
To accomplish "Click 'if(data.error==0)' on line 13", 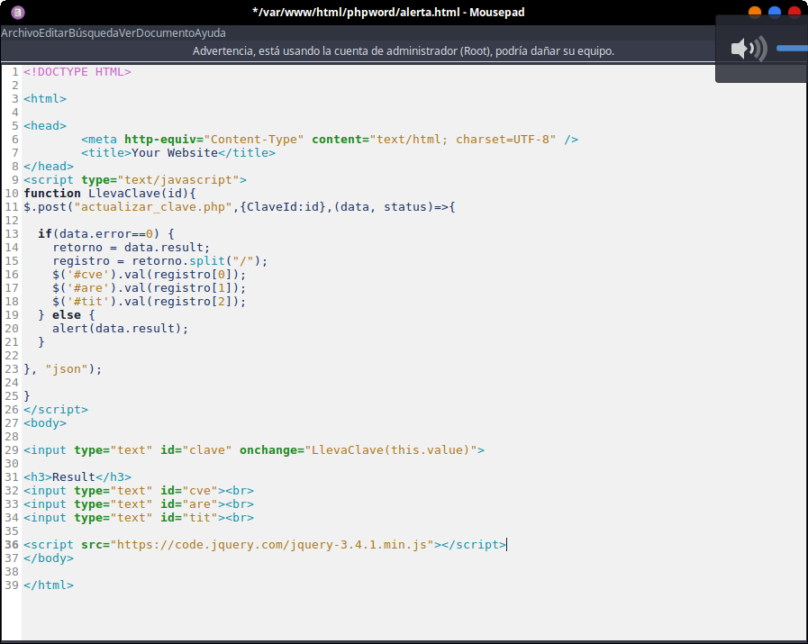I will 99,234.
